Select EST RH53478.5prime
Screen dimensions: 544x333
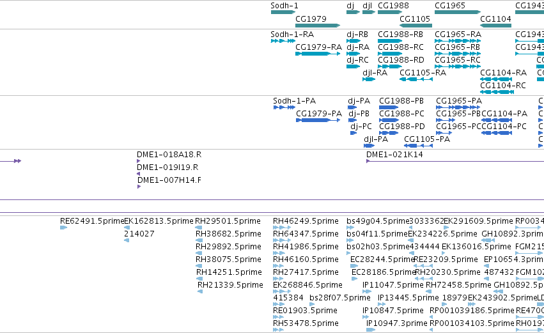point(279,330)
